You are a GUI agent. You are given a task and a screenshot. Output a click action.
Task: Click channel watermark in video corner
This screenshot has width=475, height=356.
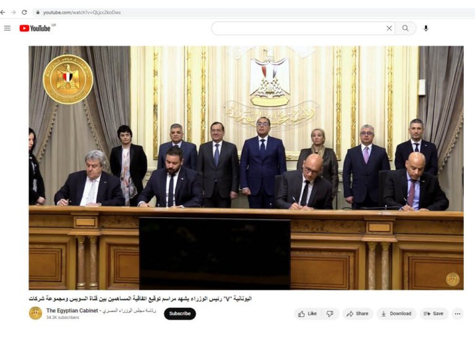click(453, 279)
